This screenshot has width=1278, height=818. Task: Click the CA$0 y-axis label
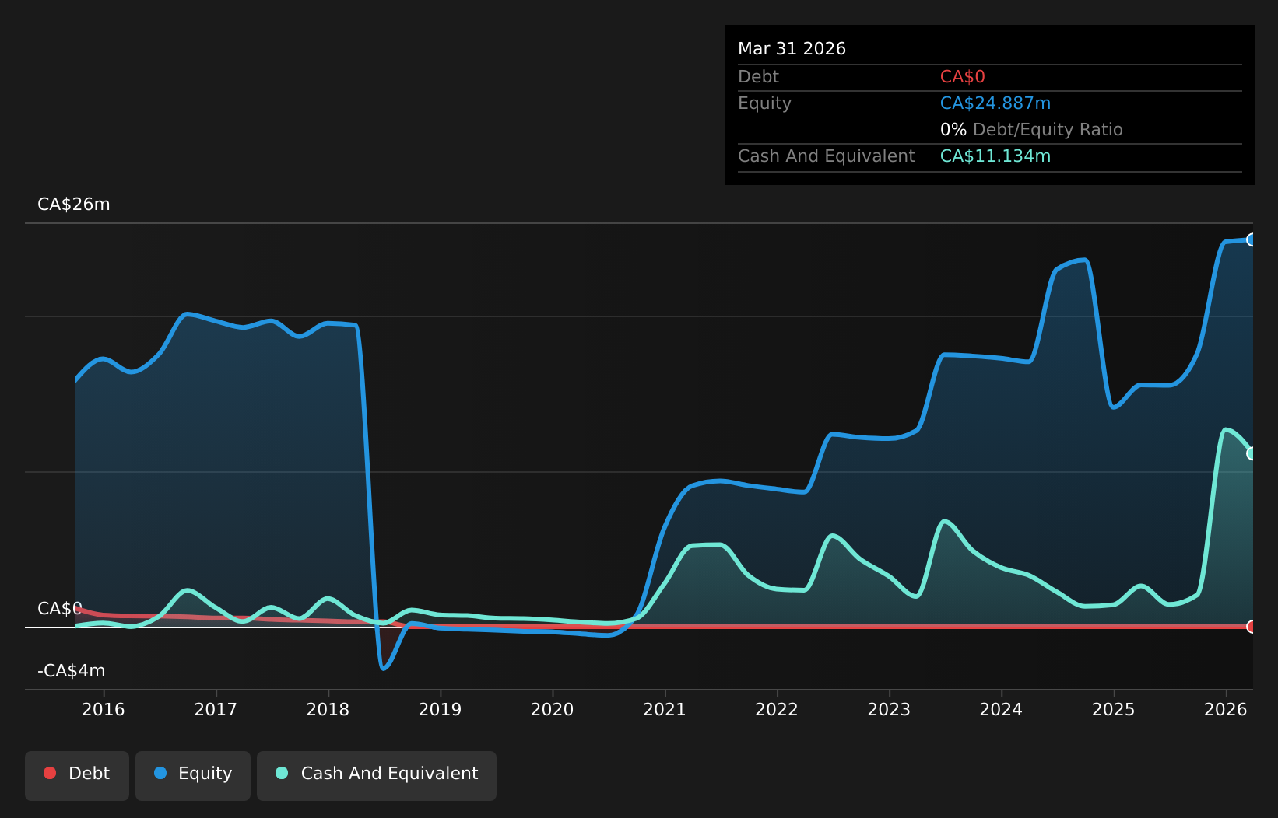coord(60,609)
